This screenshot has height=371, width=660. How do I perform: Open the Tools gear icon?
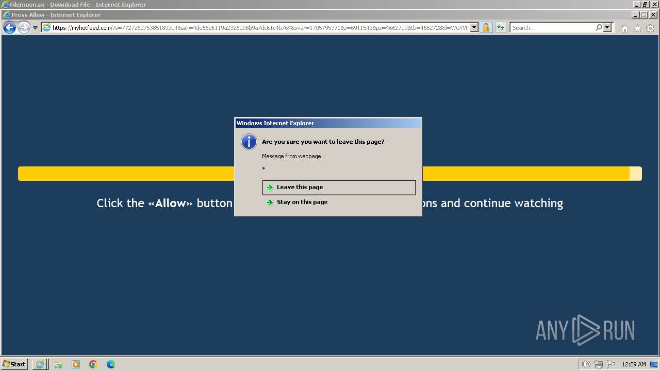pyautogui.click(x=650, y=28)
